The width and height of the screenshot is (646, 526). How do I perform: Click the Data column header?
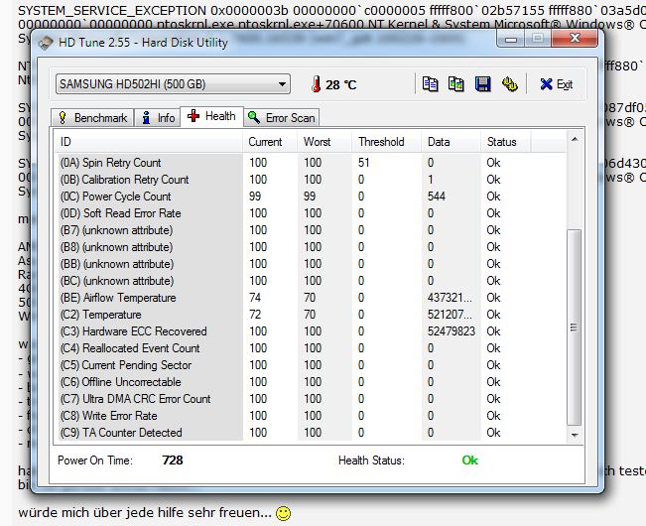(452, 142)
